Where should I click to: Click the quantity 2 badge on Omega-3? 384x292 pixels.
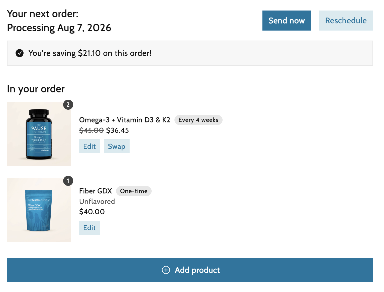(68, 105)
